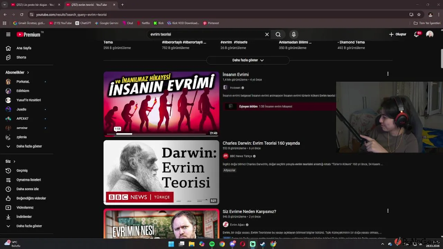Open a new browser tab
This screenshot has width=443, height=249.
pyautogui.click(x=123, y=5)
